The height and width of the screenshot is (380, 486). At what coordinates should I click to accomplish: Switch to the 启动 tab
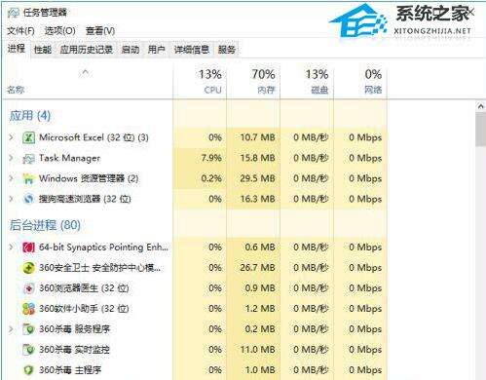pyautogui.click(x=131, y=50)
